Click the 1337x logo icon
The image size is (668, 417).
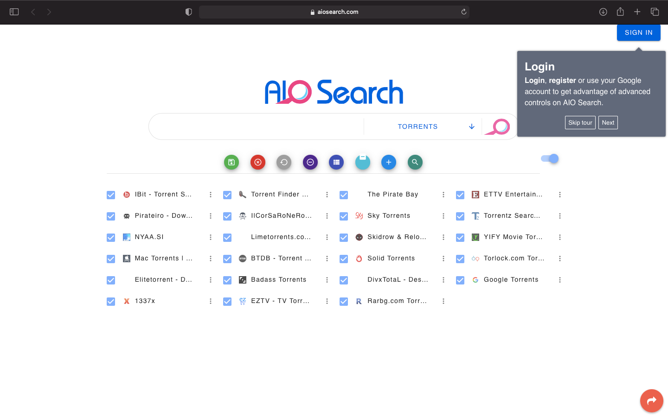click(127, 301)
